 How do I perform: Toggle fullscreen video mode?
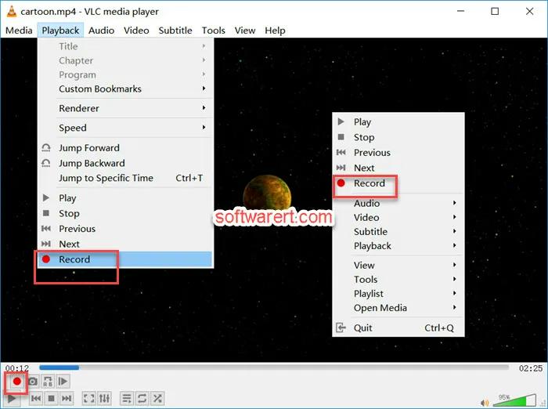coord(88,398)
